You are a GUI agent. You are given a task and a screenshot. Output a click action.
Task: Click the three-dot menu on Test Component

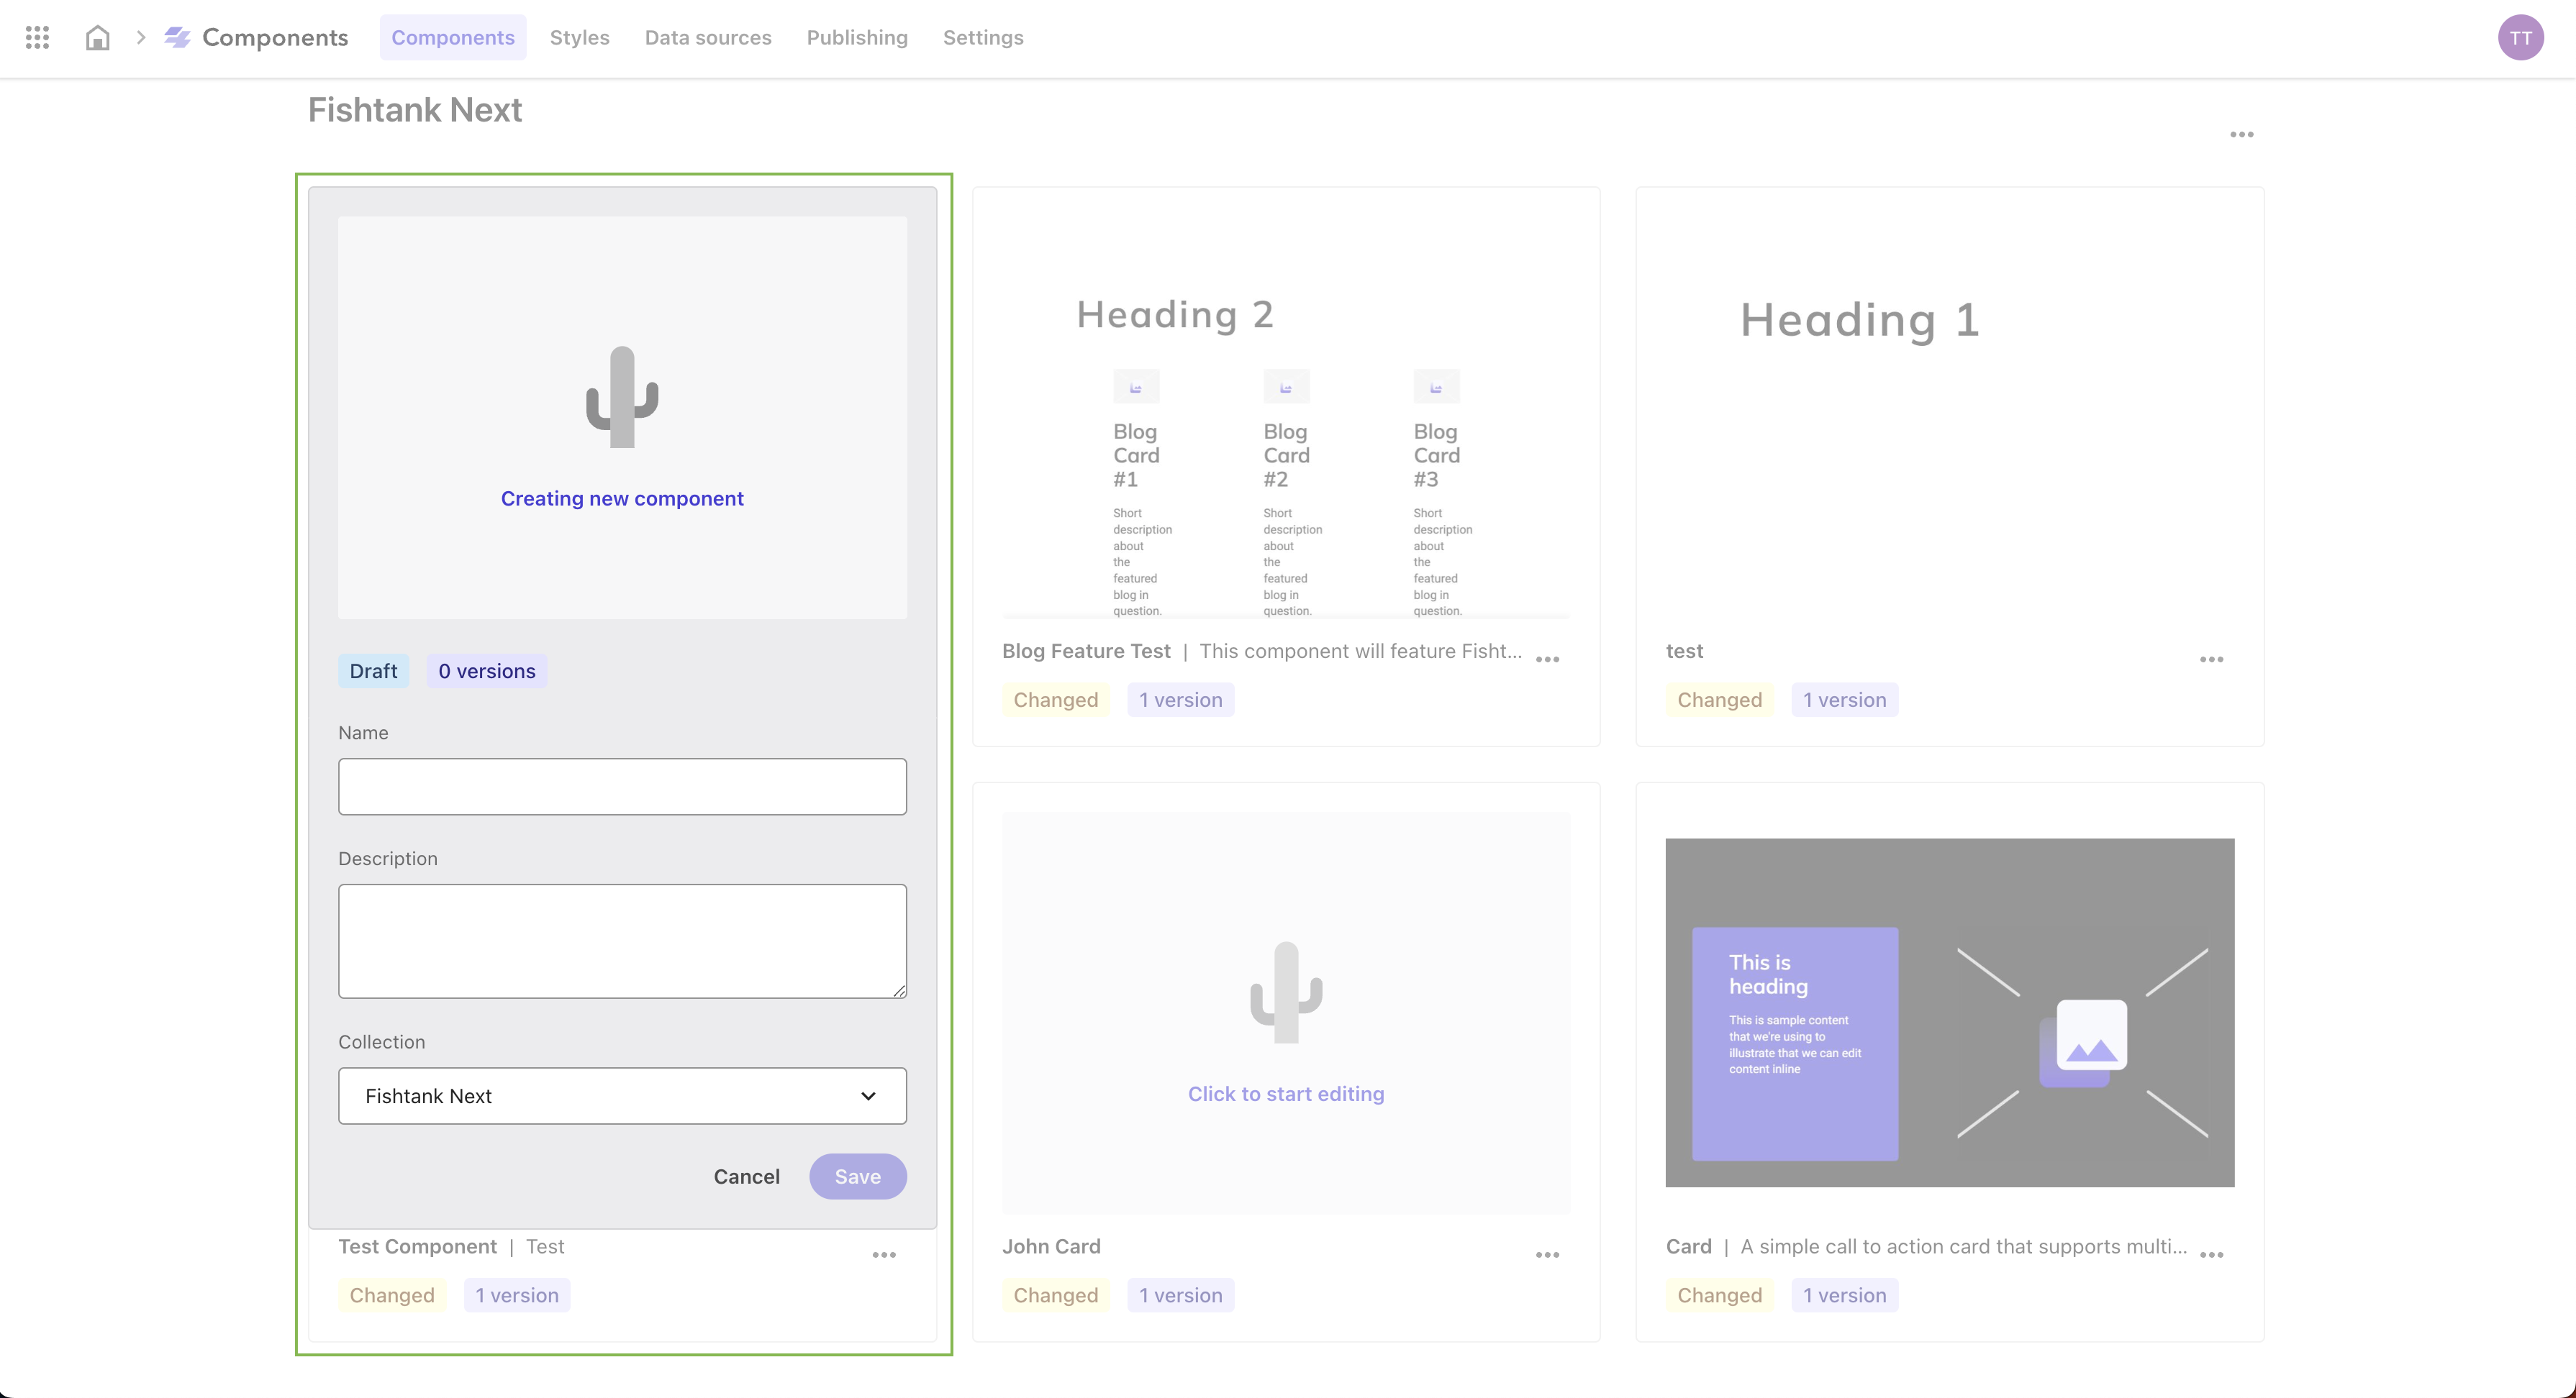click(884, 1253)
